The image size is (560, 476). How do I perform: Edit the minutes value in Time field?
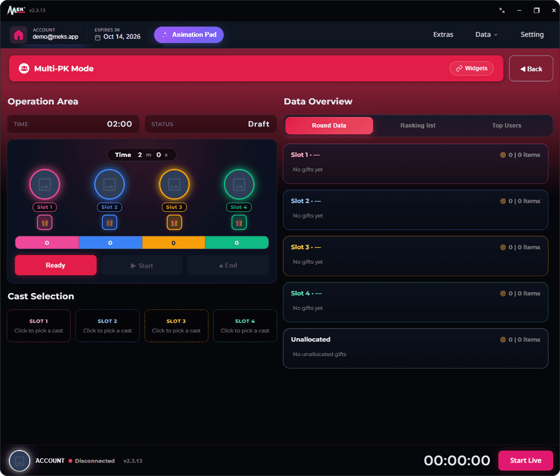coord(140,155)
